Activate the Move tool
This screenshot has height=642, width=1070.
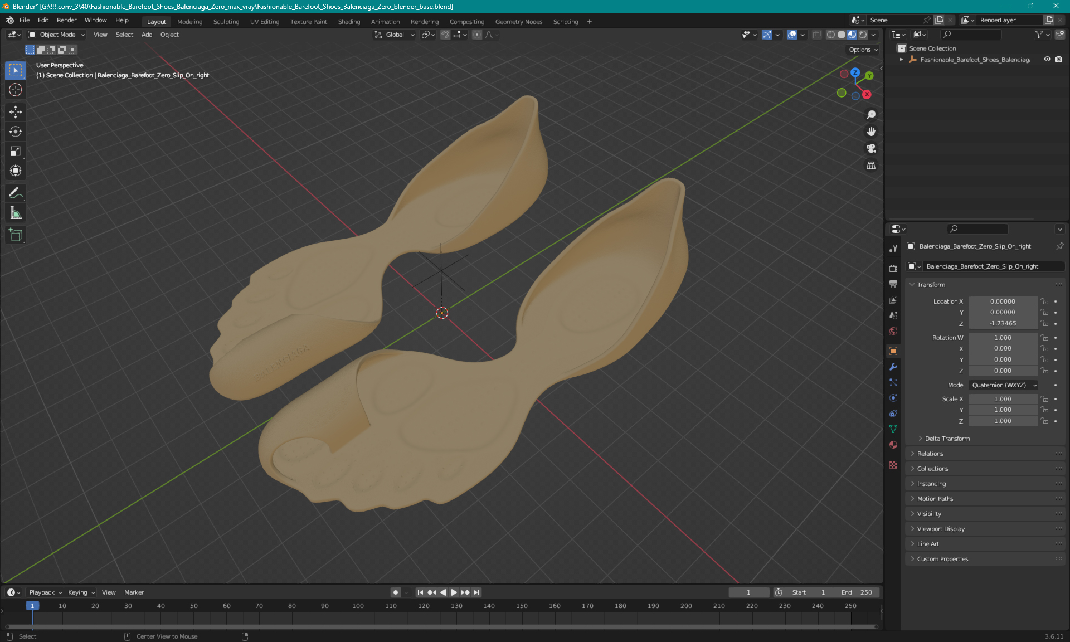click(x=16, y=112)
